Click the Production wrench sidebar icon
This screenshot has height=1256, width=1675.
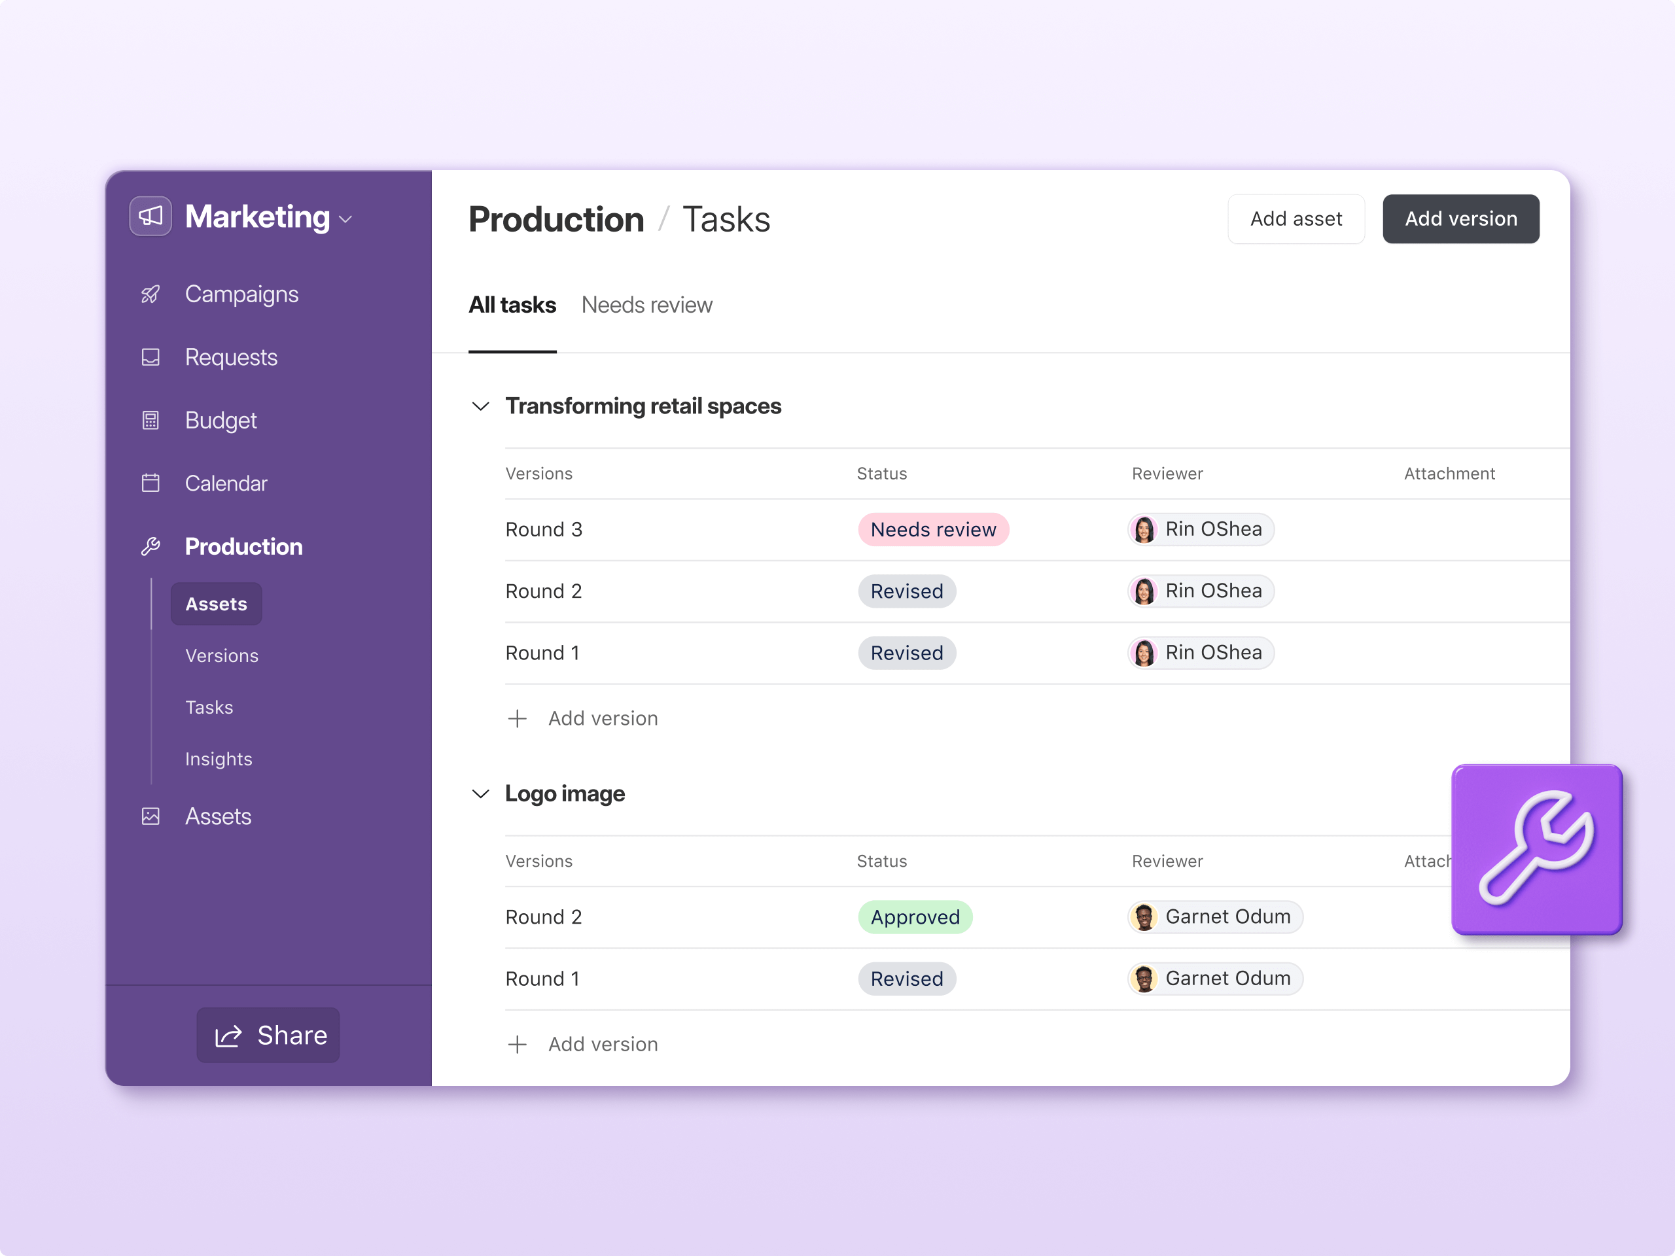[x=150, y=547]
